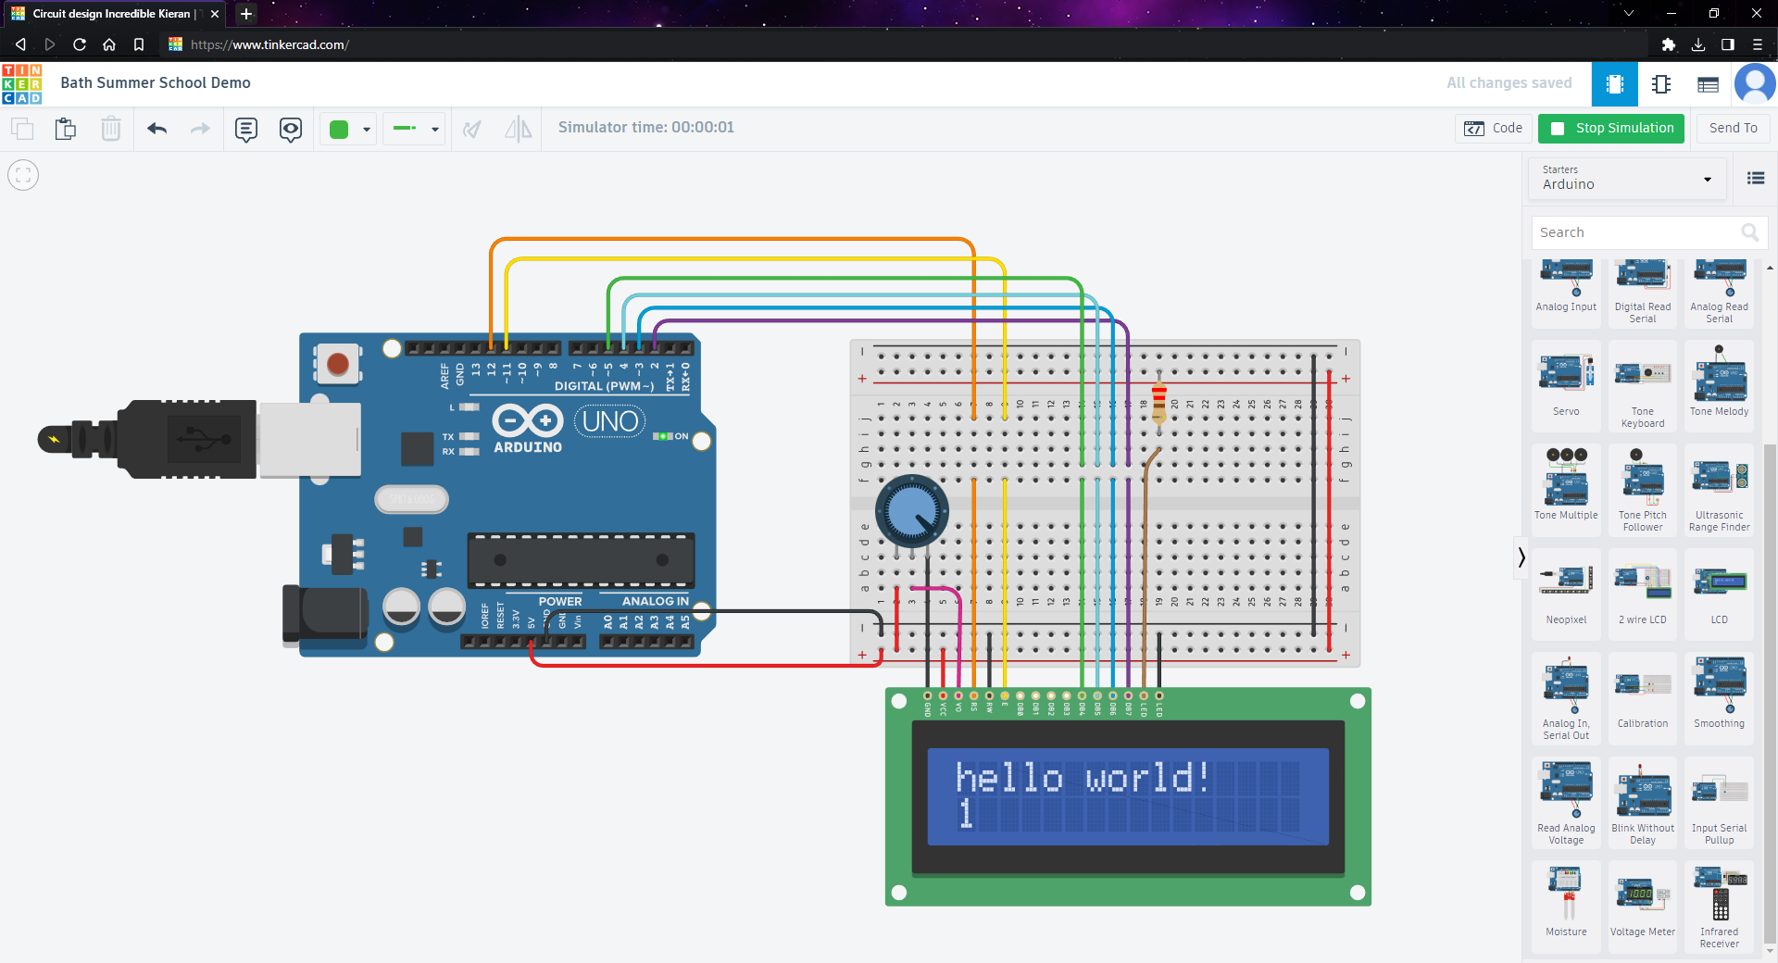Image resolution: width=1778 pixels, height=963 pixels.
Task: Switch to Circuit view
Action: pos(1614,84)
